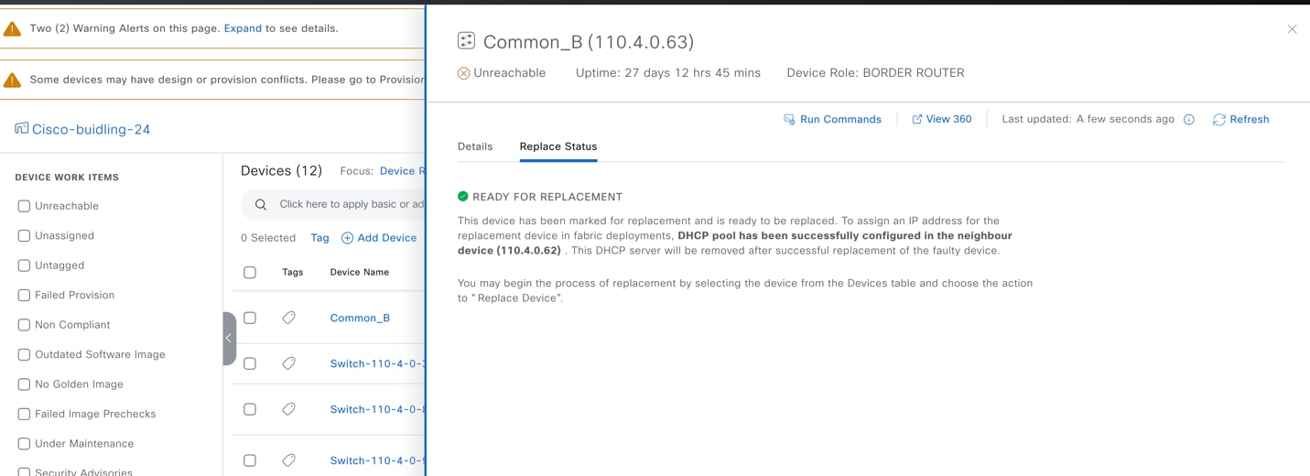The image size is (1310, 476).
Task: Click the Device Name column header
Action: (360, 272)
